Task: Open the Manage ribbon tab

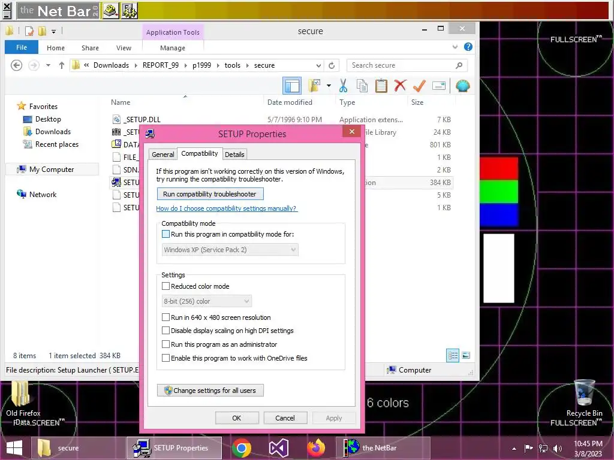Action: coord(173,48)
